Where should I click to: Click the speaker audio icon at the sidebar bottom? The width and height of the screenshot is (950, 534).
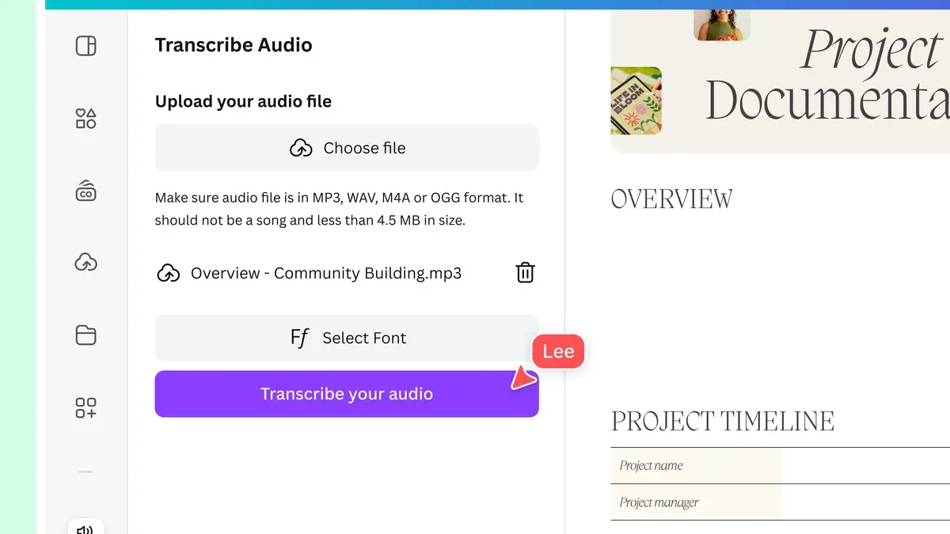(85, 528)
